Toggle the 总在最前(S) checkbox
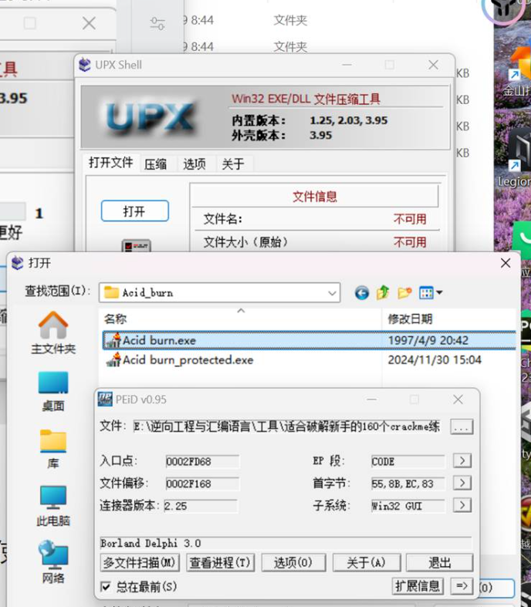The image size is (531, 607). (105, 586)
